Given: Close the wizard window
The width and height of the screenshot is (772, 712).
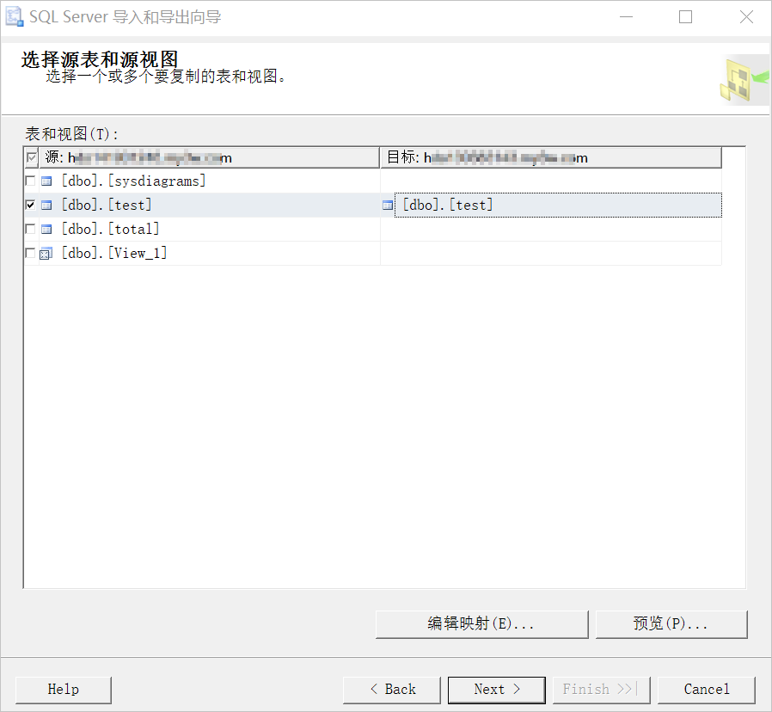Looking at the screenshot, I should [746, 17].
